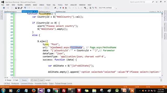Image resolution: width=167 pixels, height=93 pixels.
Task: Click the Pause debugging icon
Action: point(61,8)
